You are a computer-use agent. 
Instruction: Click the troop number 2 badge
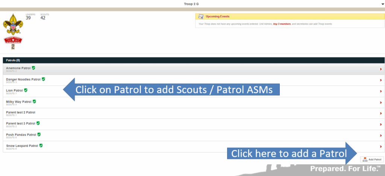coord(13,47)
